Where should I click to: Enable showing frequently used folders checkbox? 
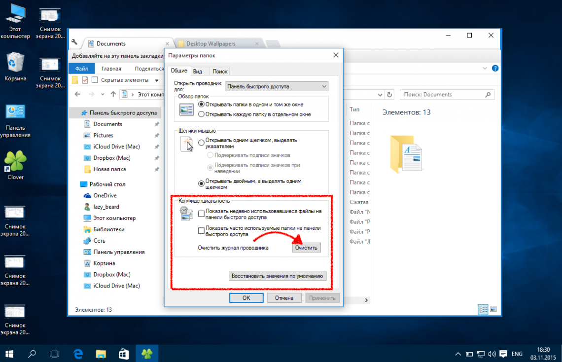point(201,231)
